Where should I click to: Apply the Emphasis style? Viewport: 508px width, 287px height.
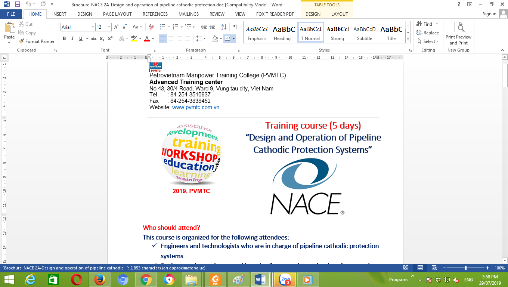pos(257,32)
